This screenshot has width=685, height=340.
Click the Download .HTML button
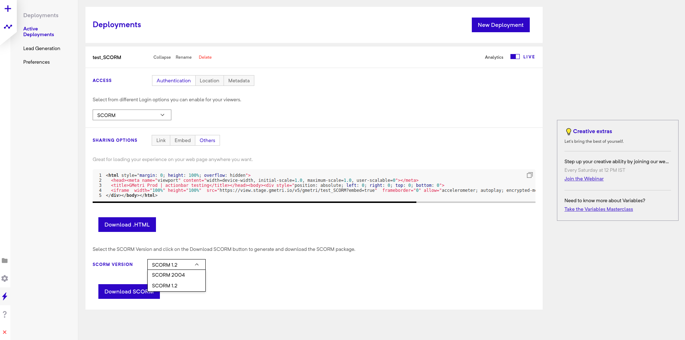[127, 224]
